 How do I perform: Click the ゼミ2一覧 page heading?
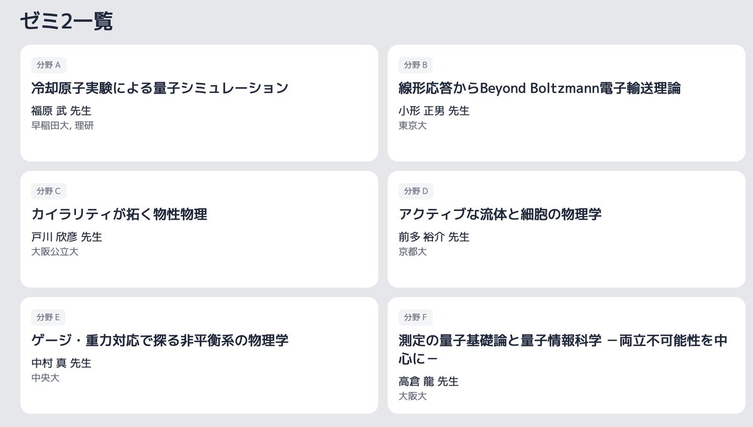(x=66, y=21)
